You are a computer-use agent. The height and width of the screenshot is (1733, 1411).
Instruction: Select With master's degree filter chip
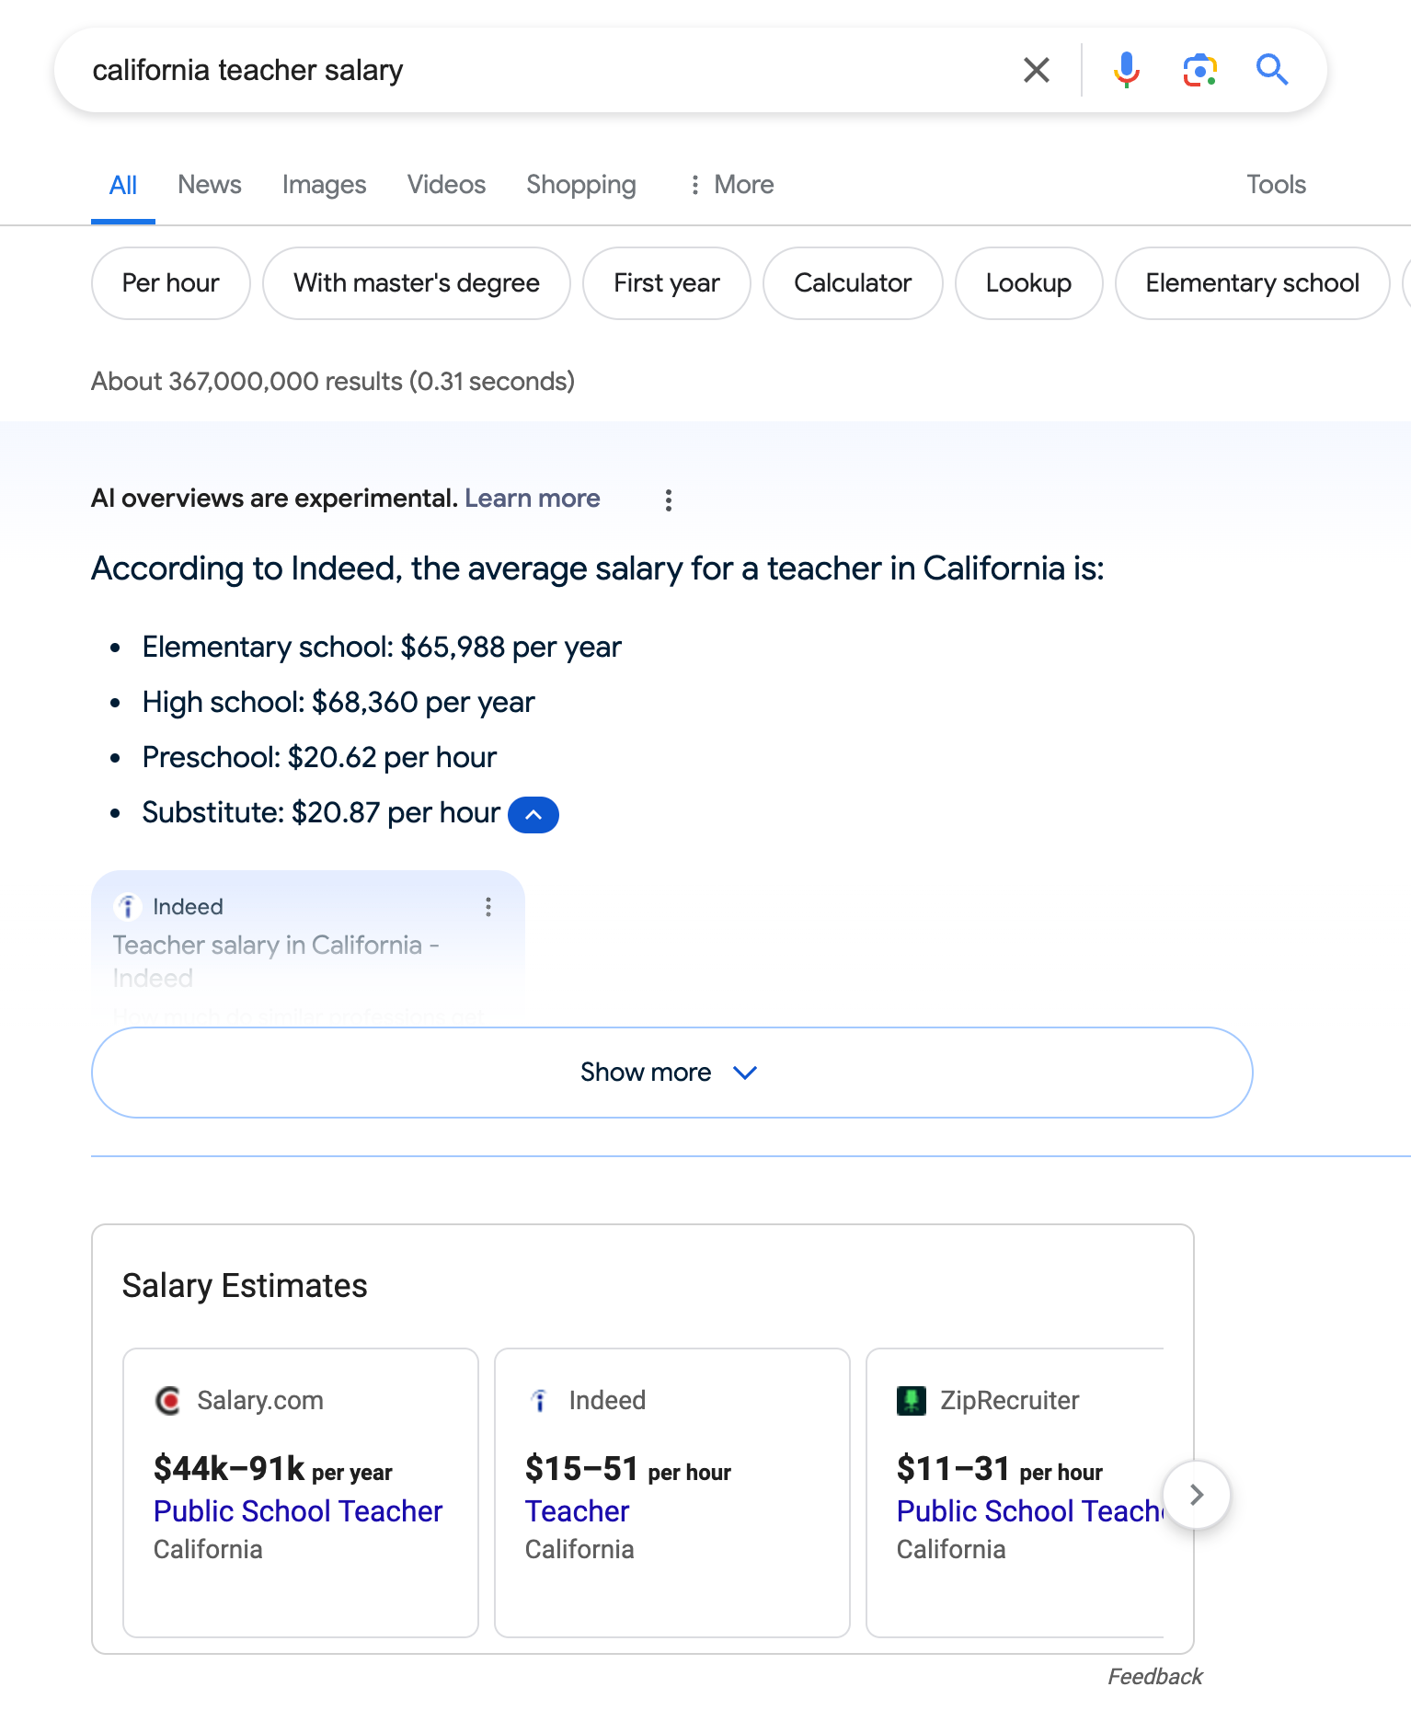(x=416, y=283)
